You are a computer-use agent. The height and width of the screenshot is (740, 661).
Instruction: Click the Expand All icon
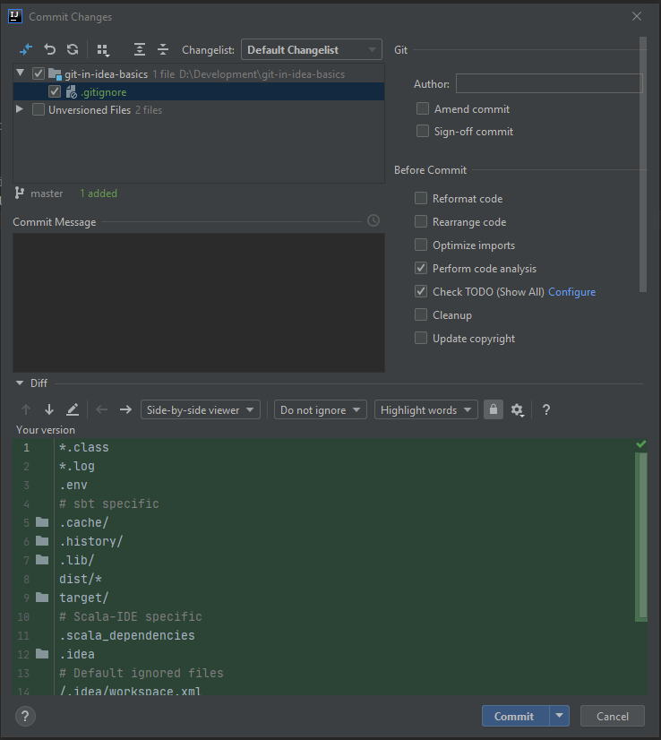tap(139, 49)
